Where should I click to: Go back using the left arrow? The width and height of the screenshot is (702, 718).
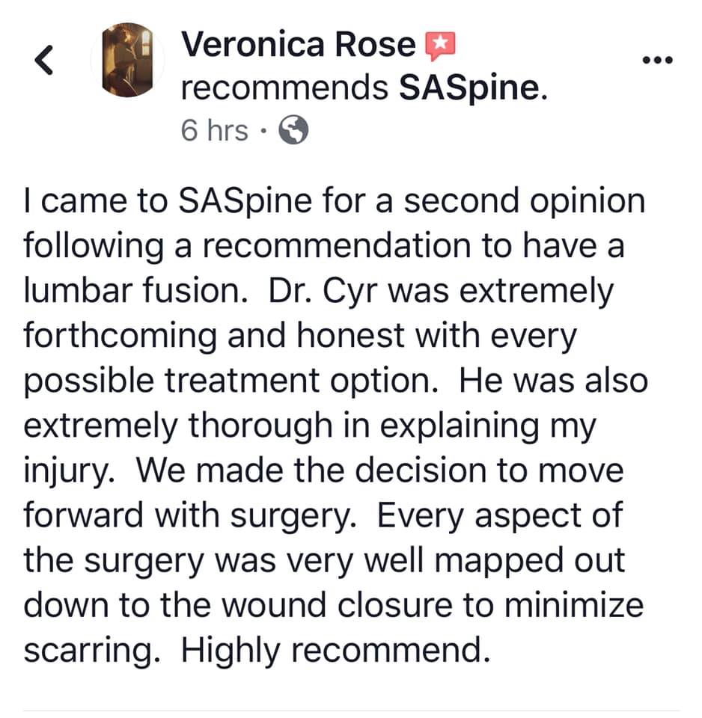[x=44, y=60]
